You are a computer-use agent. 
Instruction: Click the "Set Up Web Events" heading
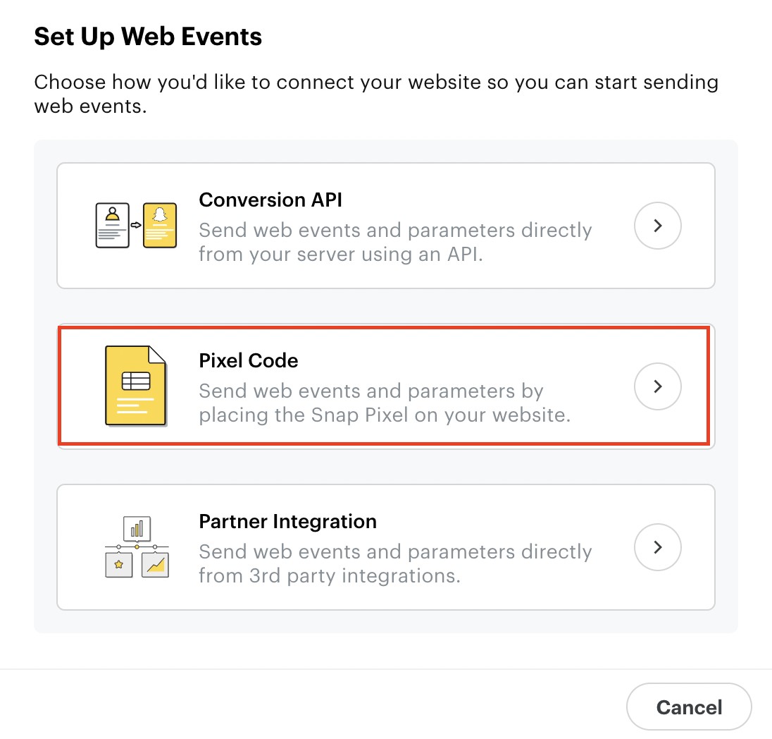click(x=148, y=37)
